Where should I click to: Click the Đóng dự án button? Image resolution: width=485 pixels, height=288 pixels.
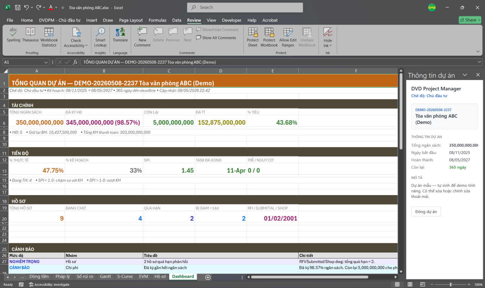pos(426,211)
